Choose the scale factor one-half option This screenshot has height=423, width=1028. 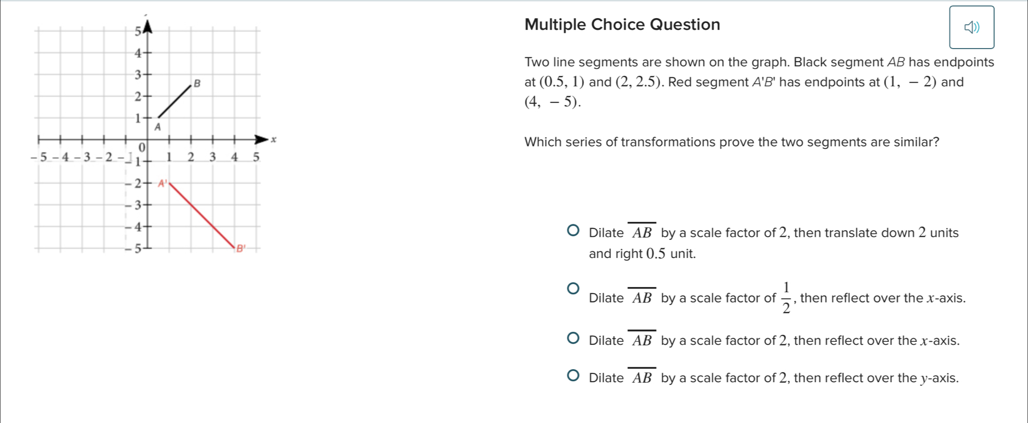coord(573,288)
